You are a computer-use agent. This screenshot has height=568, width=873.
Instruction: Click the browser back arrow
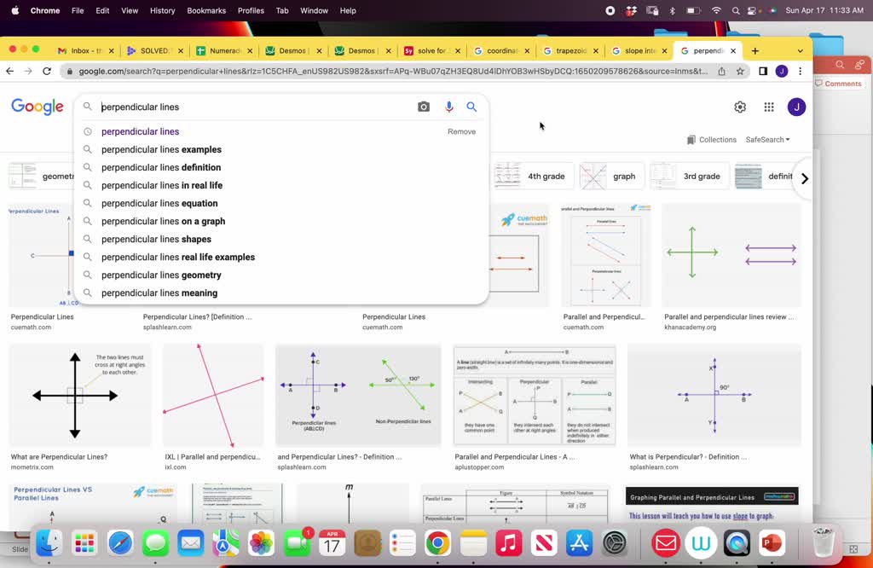tap(9, 71)
